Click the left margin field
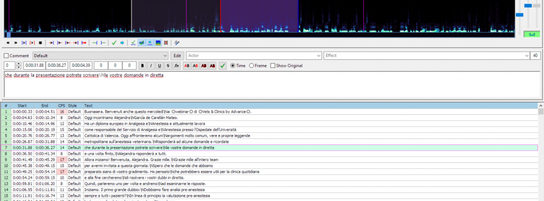This screenshot has width=544, height=201. tap(101, 65)
